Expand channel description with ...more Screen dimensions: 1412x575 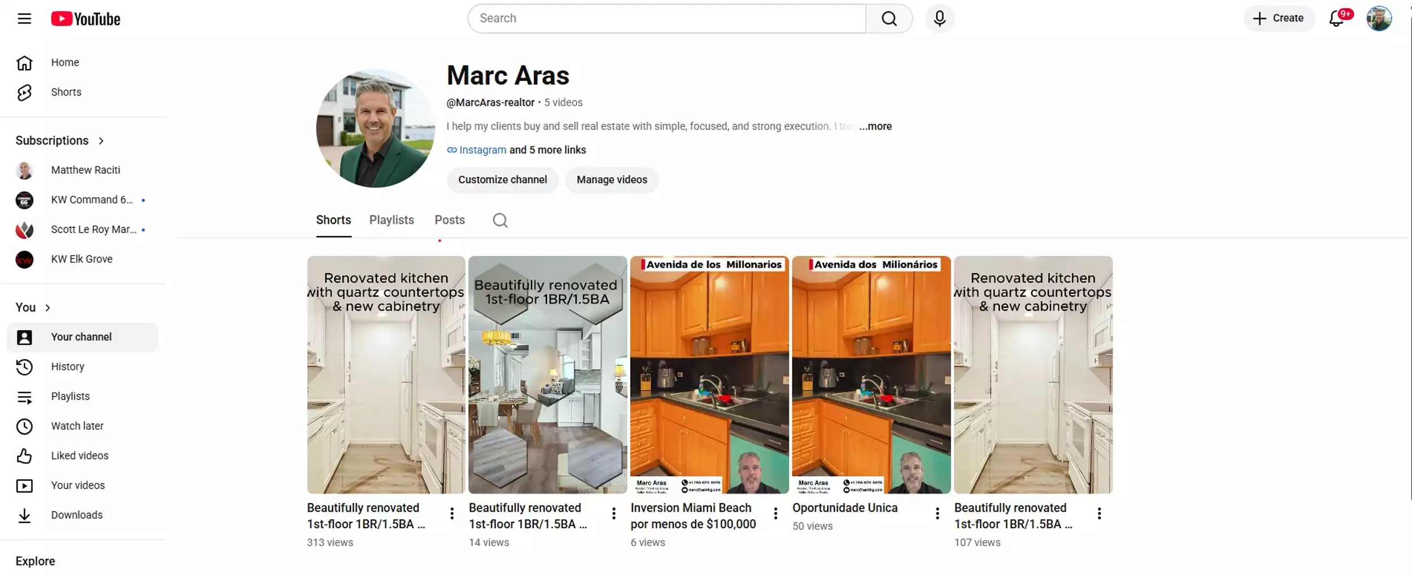[x=875, y=126]
